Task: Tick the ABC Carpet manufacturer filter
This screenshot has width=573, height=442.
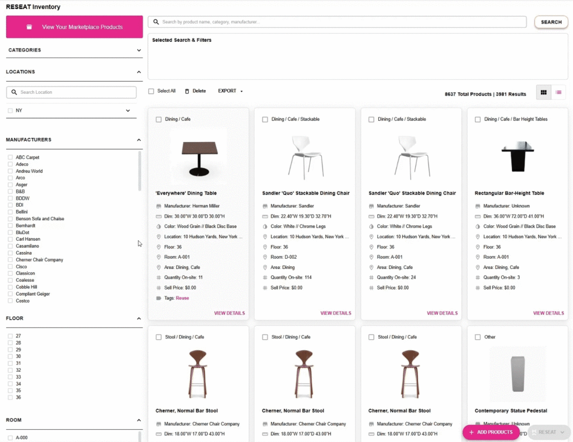Action: pos(10,158)
